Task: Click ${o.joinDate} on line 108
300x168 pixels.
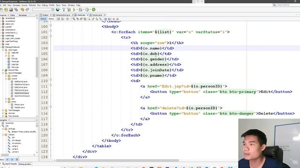Action: click(x=156, y=70)
